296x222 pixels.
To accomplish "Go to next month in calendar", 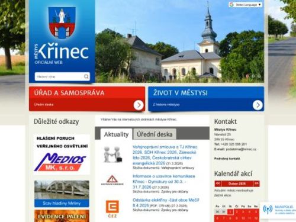I will pos(256,184).
